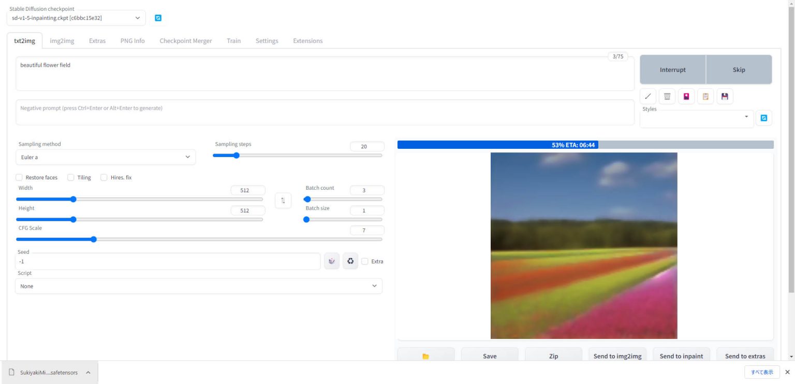
Task: Send the result to inpaint
Action: click(681, 356)
